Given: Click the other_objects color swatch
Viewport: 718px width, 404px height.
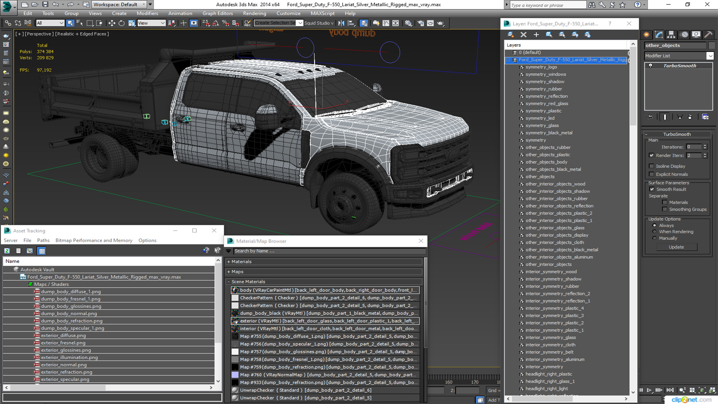Looking at the screenshot, I should pyautogui.click(x=712, y=45).
